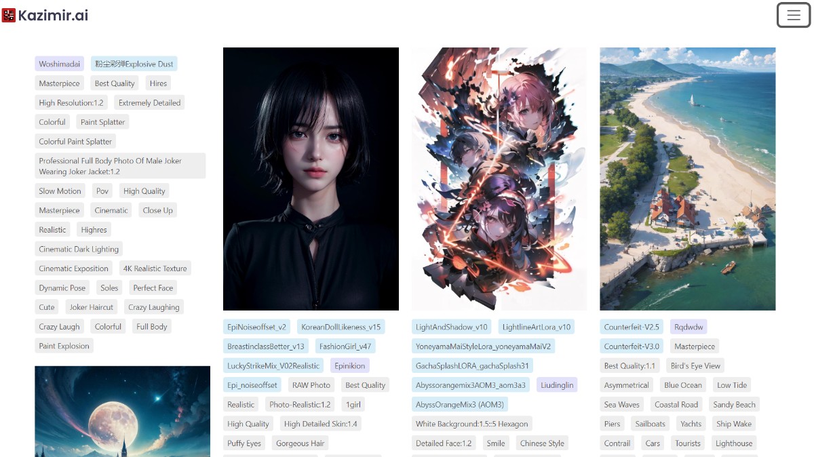Select the 1girl tag

pos(353,405)
